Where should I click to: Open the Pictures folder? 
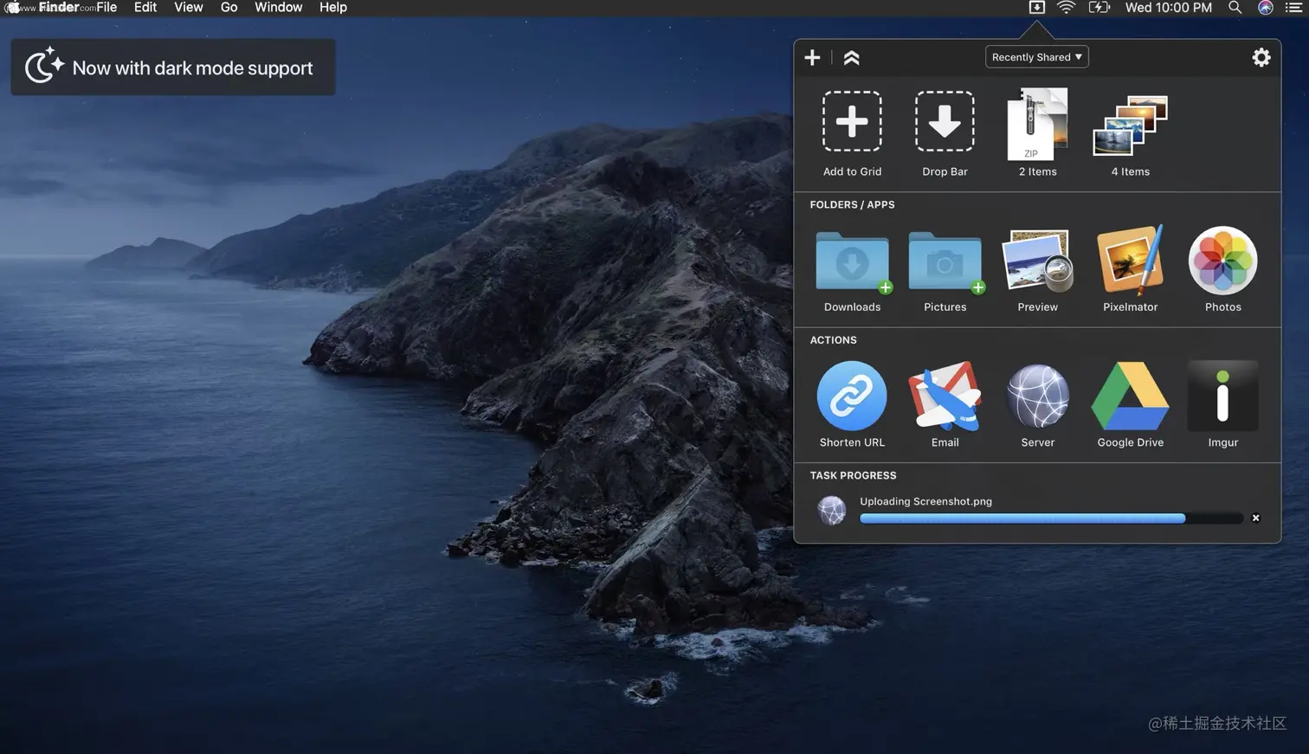click(x=945, y=261)
